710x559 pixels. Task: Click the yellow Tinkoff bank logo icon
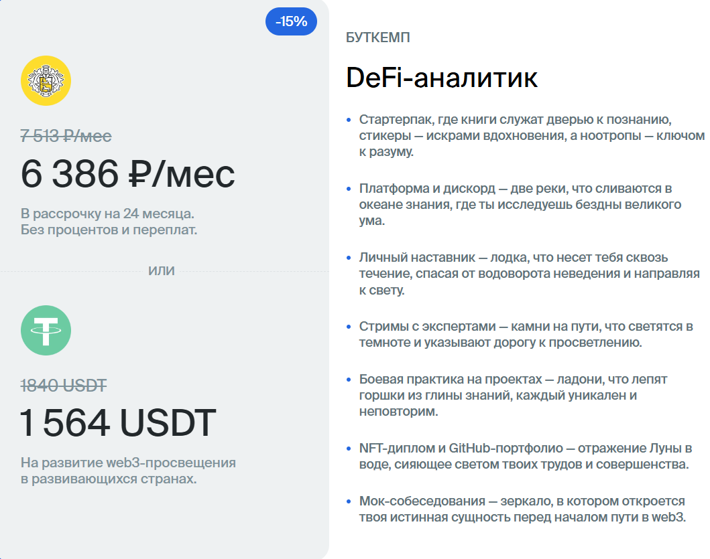tap(46, 81)
